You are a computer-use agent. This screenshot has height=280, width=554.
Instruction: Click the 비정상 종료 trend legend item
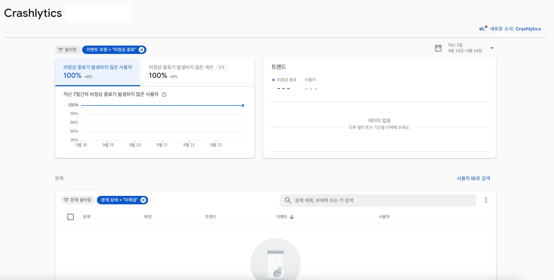pos(284,80)
